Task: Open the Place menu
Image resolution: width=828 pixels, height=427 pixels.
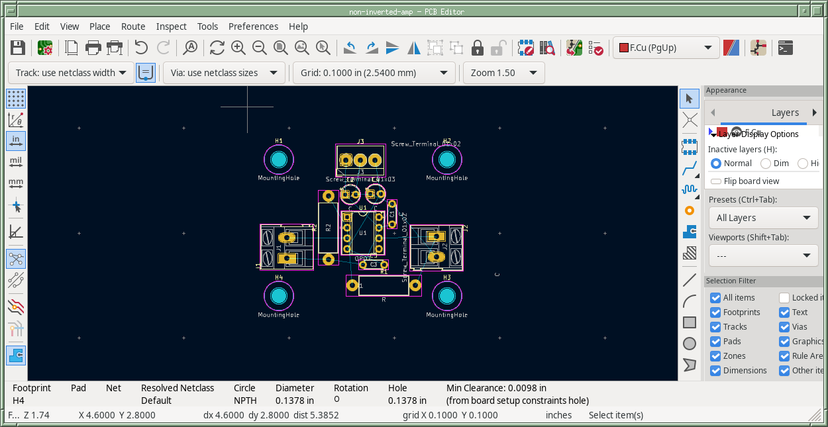Action: (99, 26)
